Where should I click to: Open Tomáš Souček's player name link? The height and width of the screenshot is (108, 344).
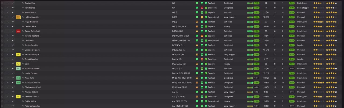pyautogui.click(x=31, y=59)
